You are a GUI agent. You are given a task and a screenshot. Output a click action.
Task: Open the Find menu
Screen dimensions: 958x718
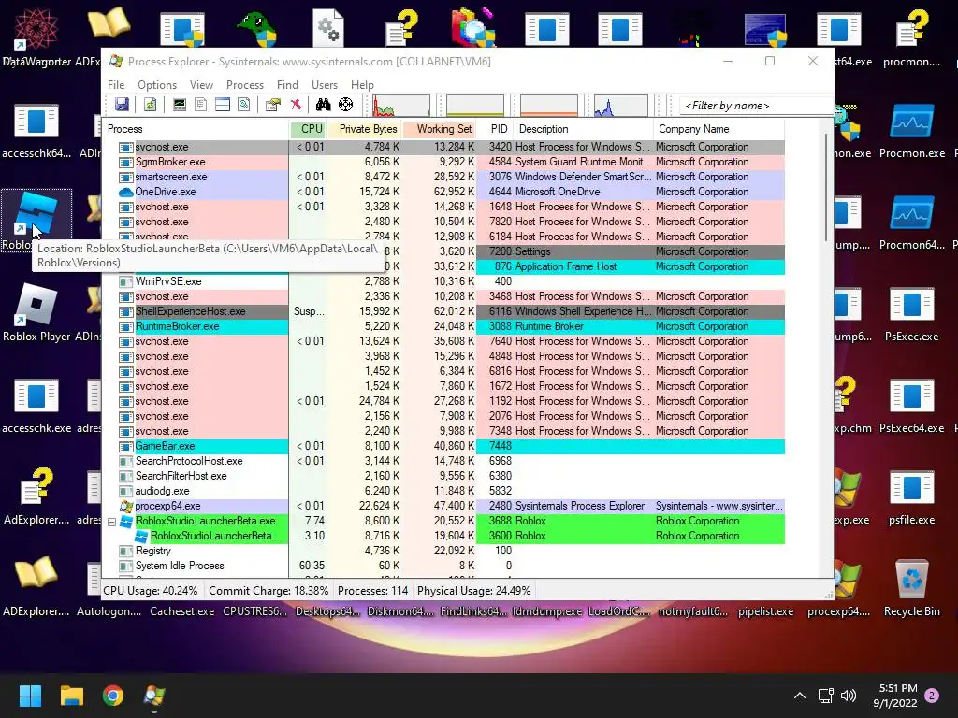pyautogui.click(x=287, y=85)
